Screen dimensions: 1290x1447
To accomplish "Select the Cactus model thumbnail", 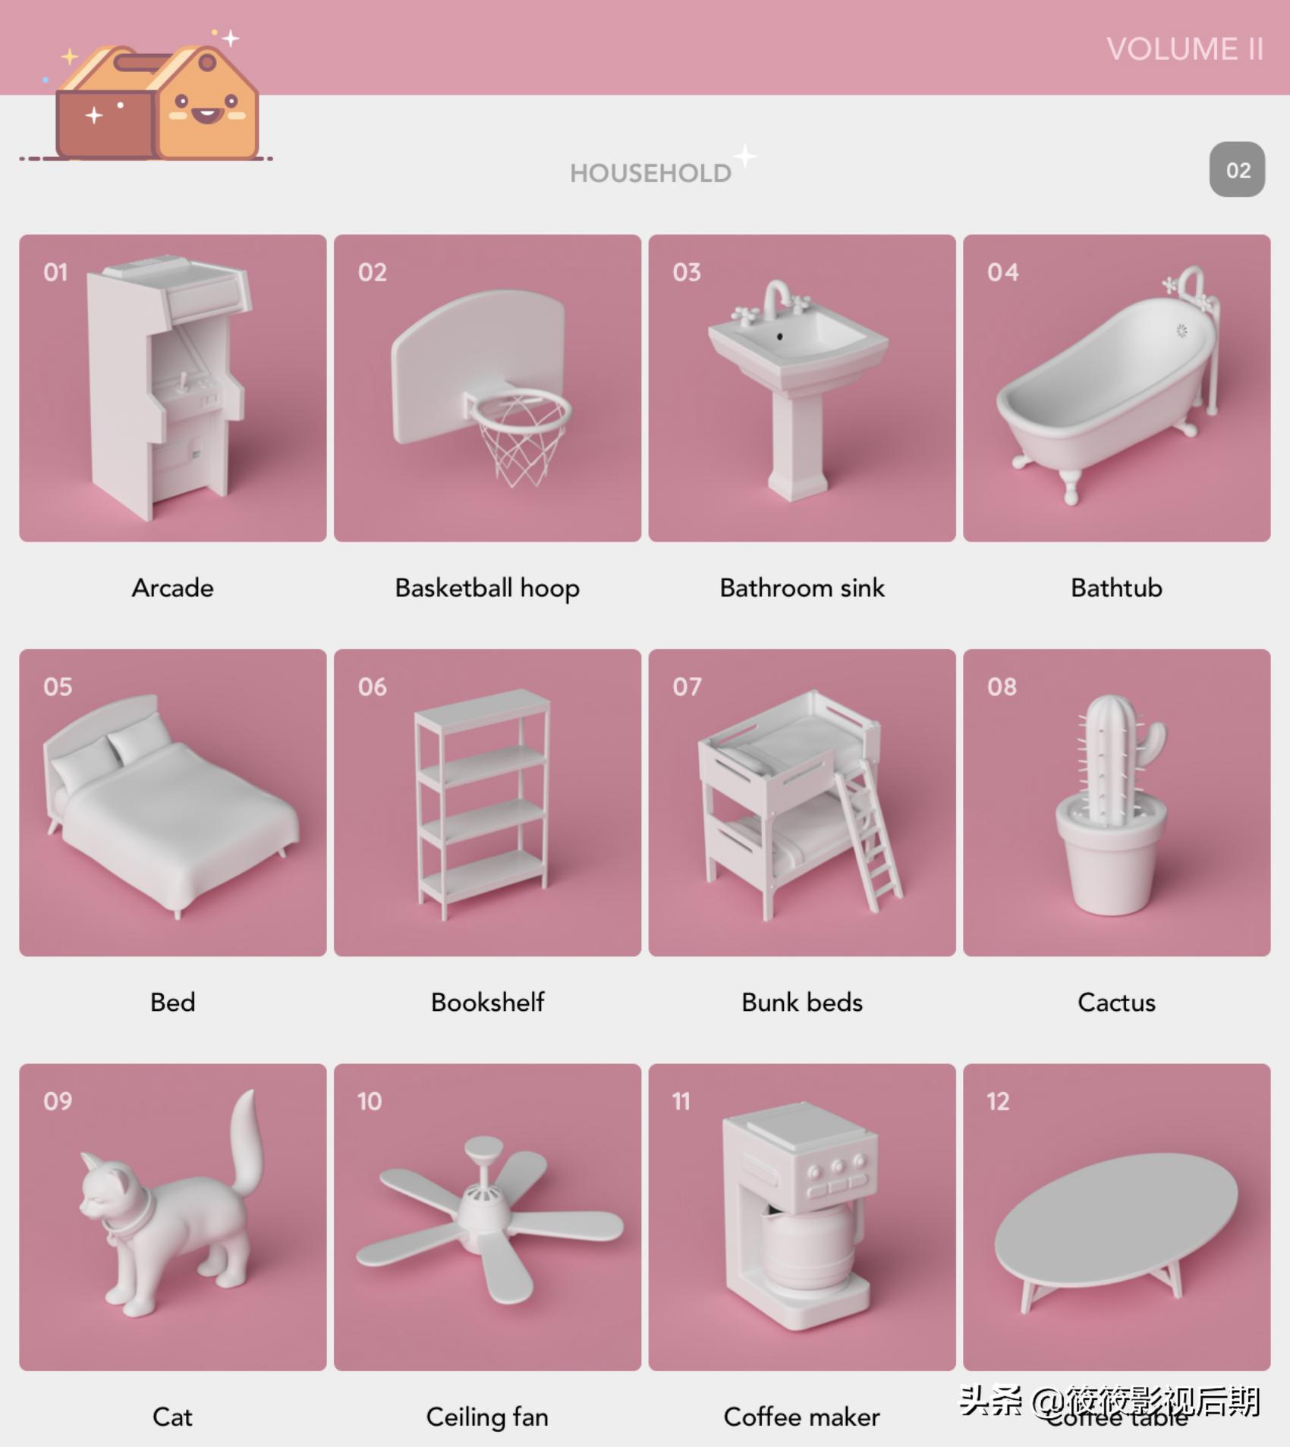I will (x=1117, y=802).
